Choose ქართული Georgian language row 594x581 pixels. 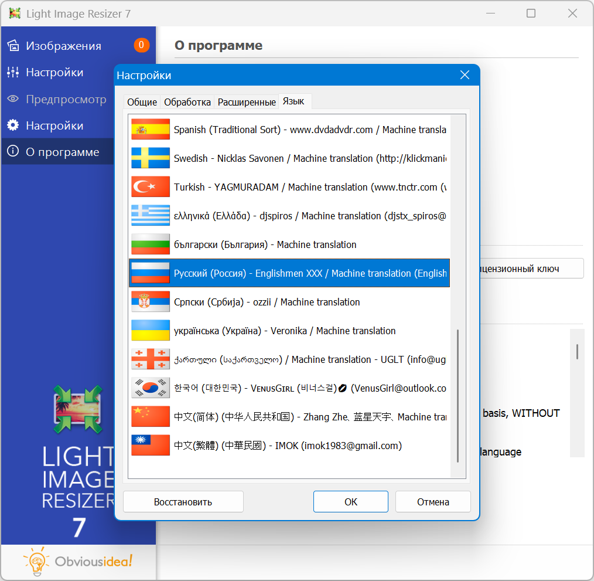pos(289,359)
